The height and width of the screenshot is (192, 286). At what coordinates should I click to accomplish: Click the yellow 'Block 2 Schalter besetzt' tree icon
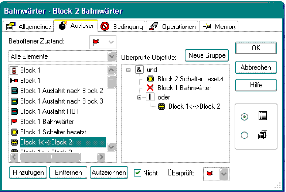(x=151, y=79)
